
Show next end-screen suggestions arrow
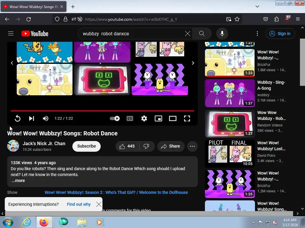(x=193, y=63)
